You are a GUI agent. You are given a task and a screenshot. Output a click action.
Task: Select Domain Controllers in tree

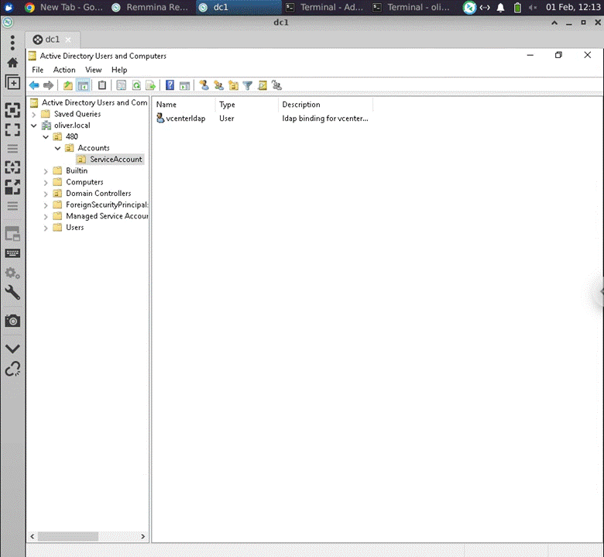pos(98,194)
